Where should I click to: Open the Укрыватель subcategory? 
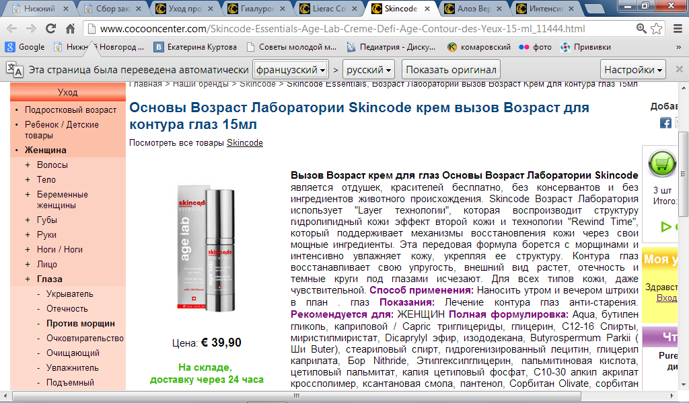point(70,294)
